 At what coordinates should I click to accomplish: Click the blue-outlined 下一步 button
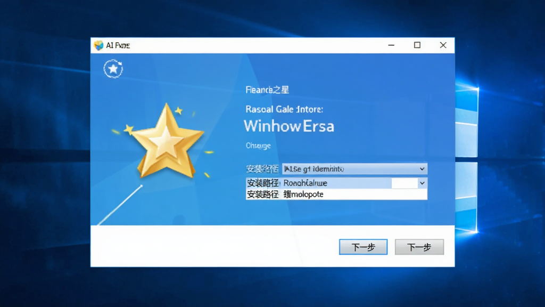(363, 247)
